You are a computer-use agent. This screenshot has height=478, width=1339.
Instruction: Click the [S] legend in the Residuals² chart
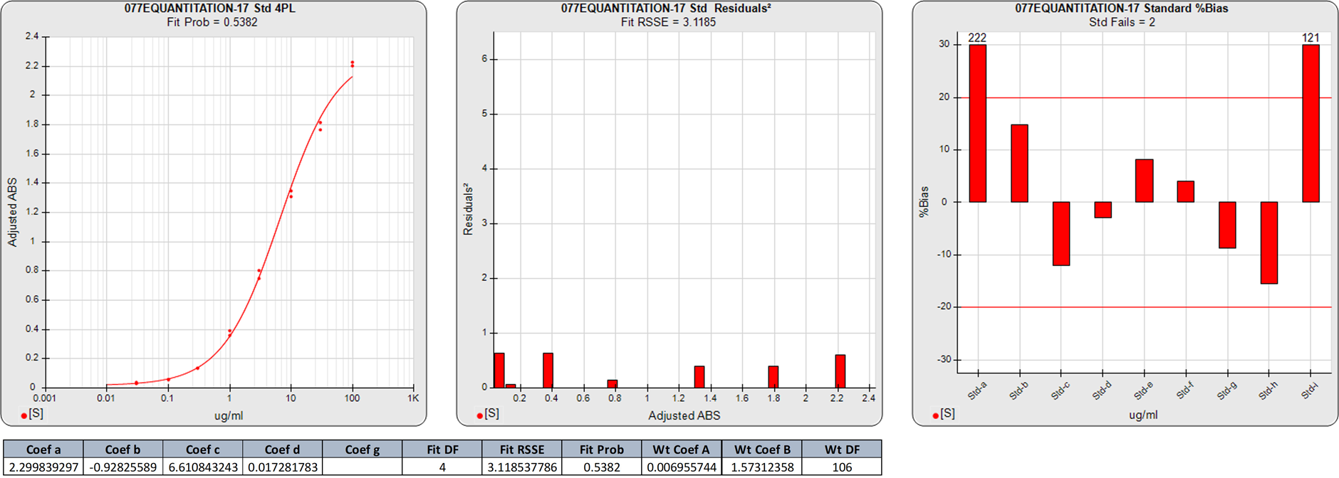pyautogui.click(x=488, y=414)
